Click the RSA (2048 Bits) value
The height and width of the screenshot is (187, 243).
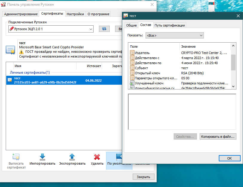point(192,73)
